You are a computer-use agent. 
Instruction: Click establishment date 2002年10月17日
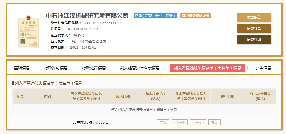(83, 47)
